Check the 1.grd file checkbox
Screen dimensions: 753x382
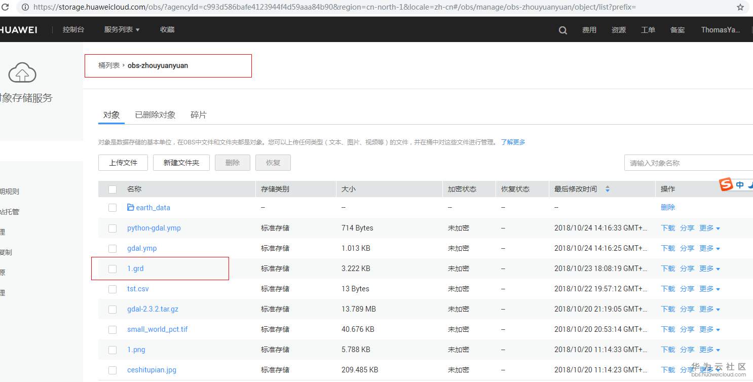tap(112, 269)
